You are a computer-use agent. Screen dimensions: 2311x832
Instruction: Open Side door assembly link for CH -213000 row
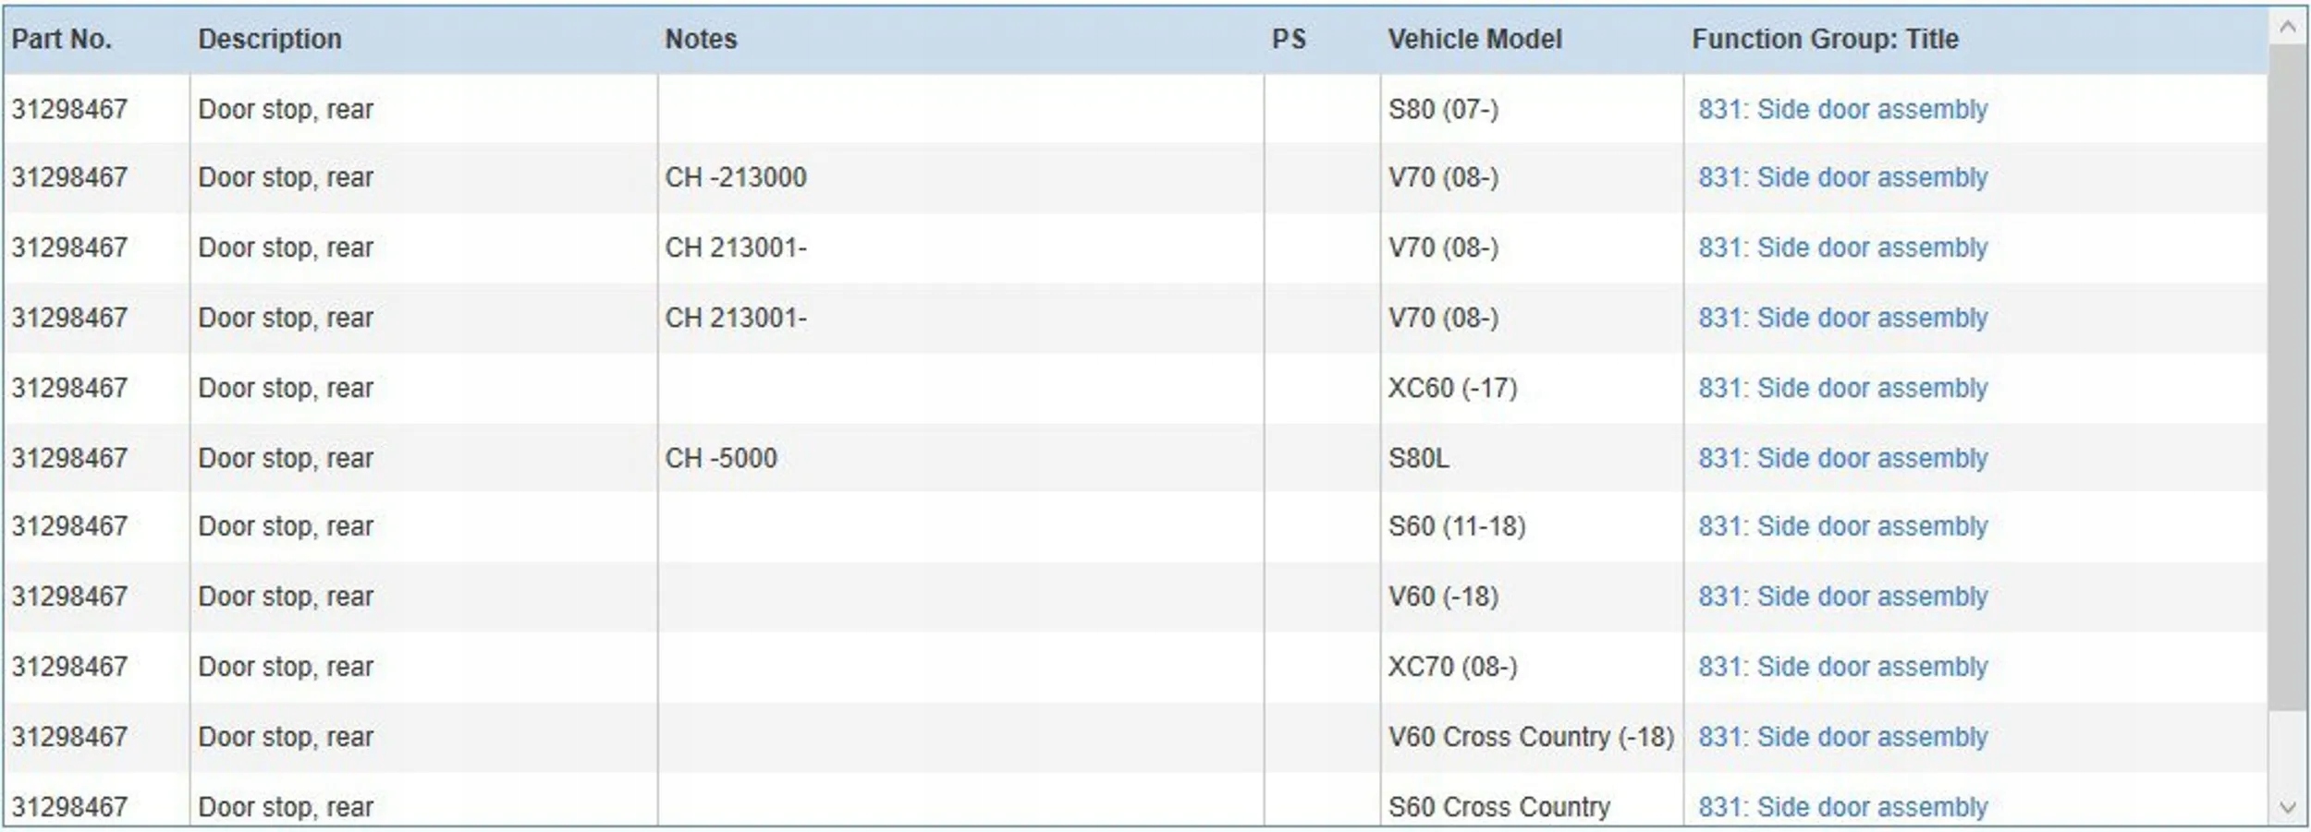click(1842, 177)
